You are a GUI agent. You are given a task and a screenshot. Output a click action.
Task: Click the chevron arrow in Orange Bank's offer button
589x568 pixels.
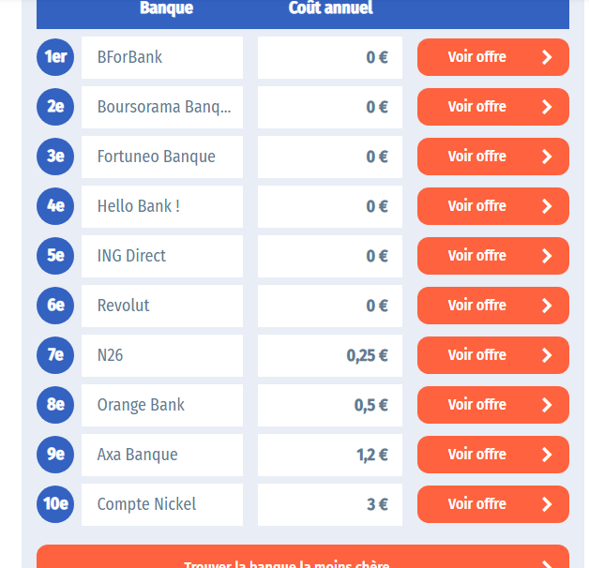[x=548, y=405]
